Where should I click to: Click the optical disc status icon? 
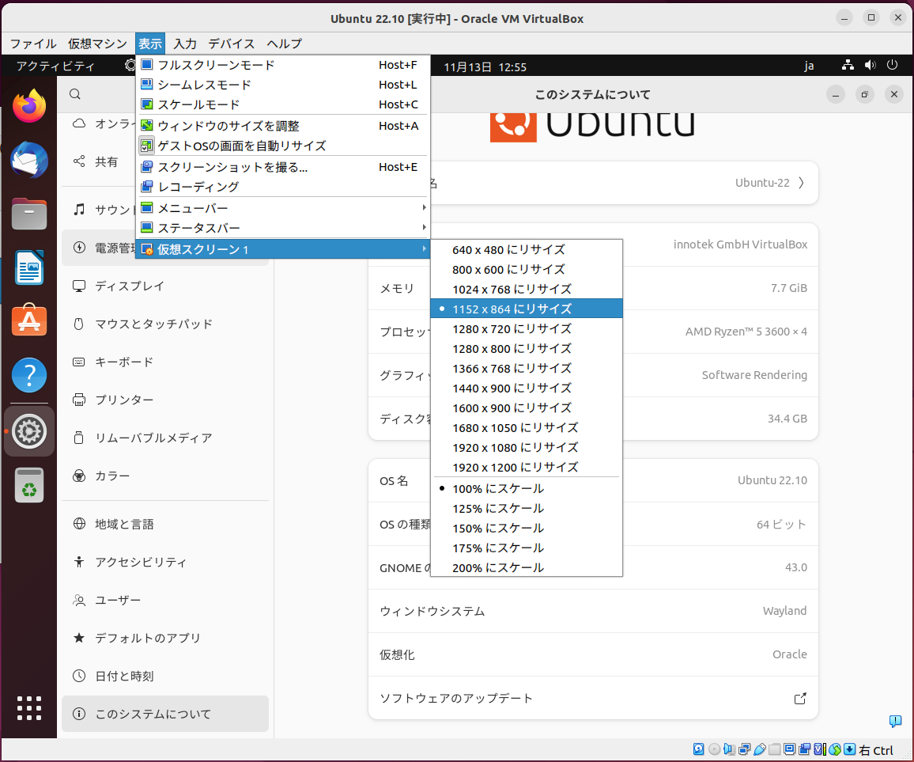(714, 750)
